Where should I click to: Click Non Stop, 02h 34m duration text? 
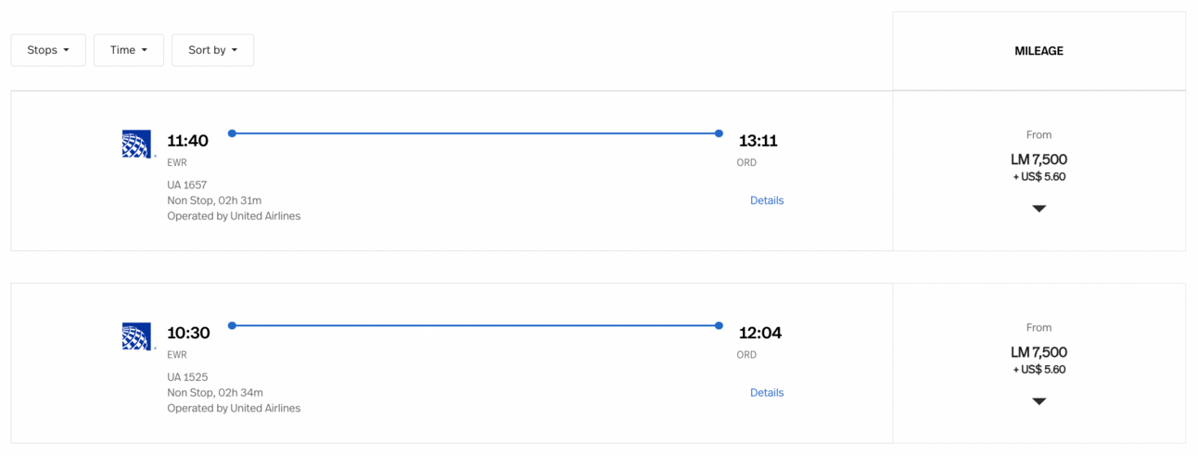tap(214, 393)
